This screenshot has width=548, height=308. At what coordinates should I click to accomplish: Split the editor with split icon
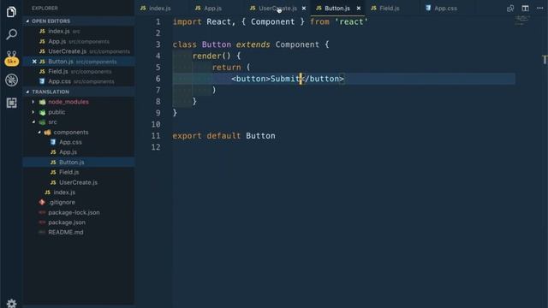click(525, 8)
